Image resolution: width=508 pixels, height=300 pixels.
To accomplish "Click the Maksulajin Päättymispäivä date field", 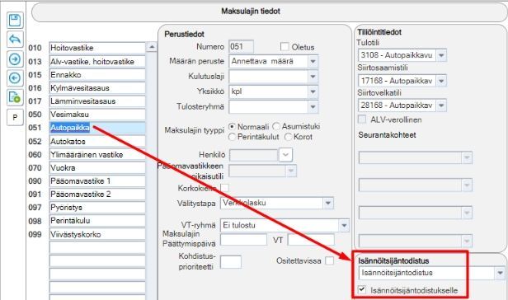I will tap(243, 240).
